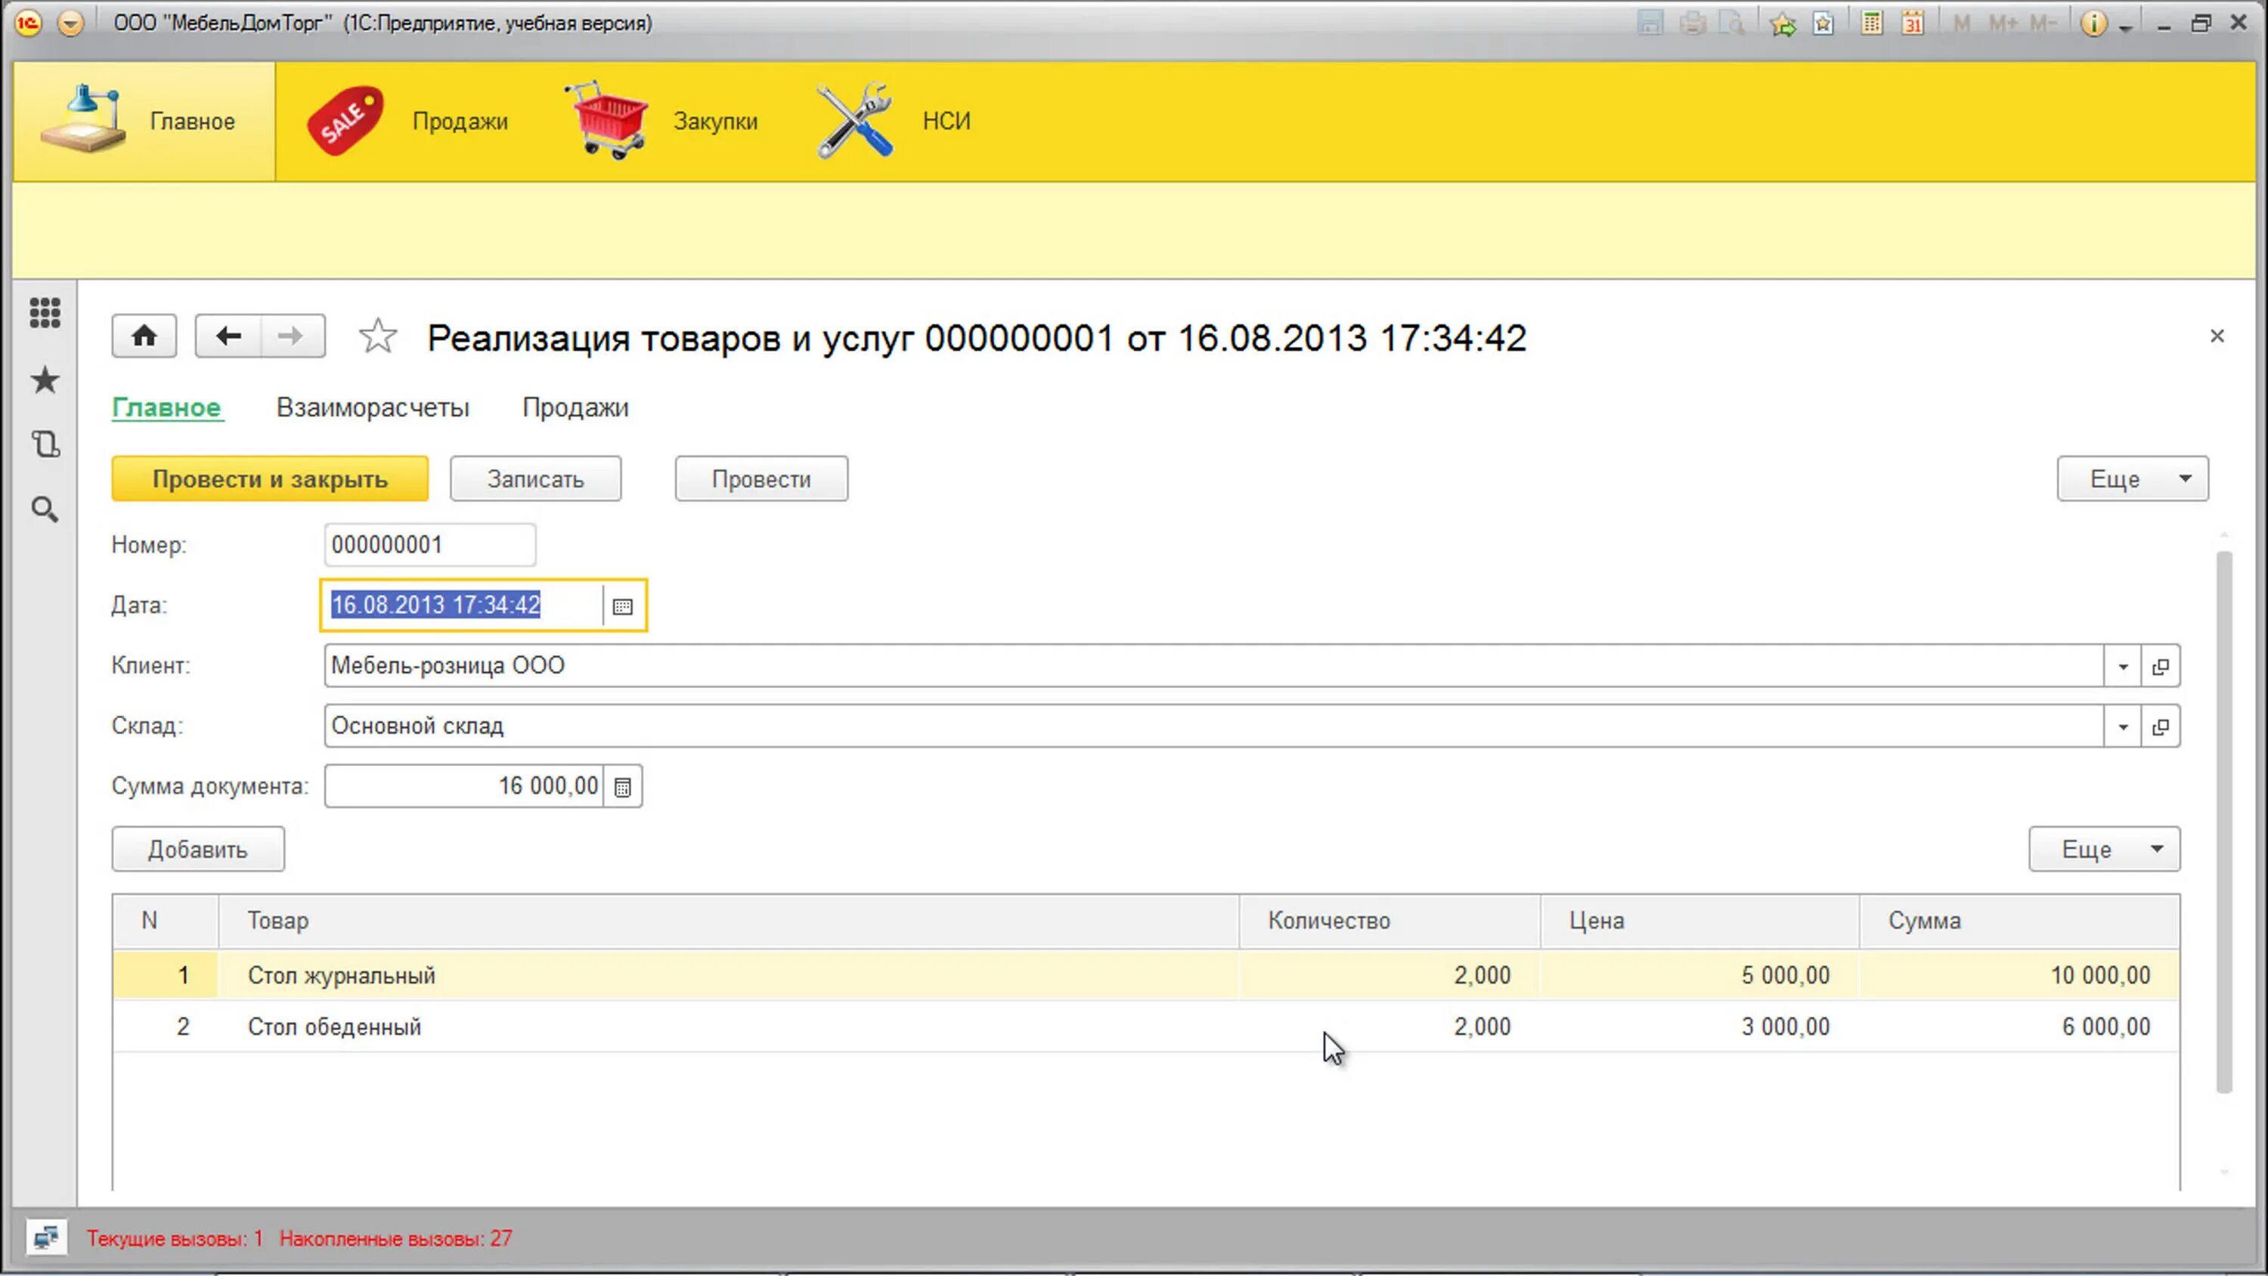Image resolution: width=2268 pixels, height=1276 pixels.
Task: Expand the Клиент dropdown list
Action: [x=2122, y=667]
